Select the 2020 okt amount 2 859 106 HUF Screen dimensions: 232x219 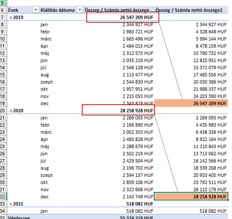pos(138,182)
